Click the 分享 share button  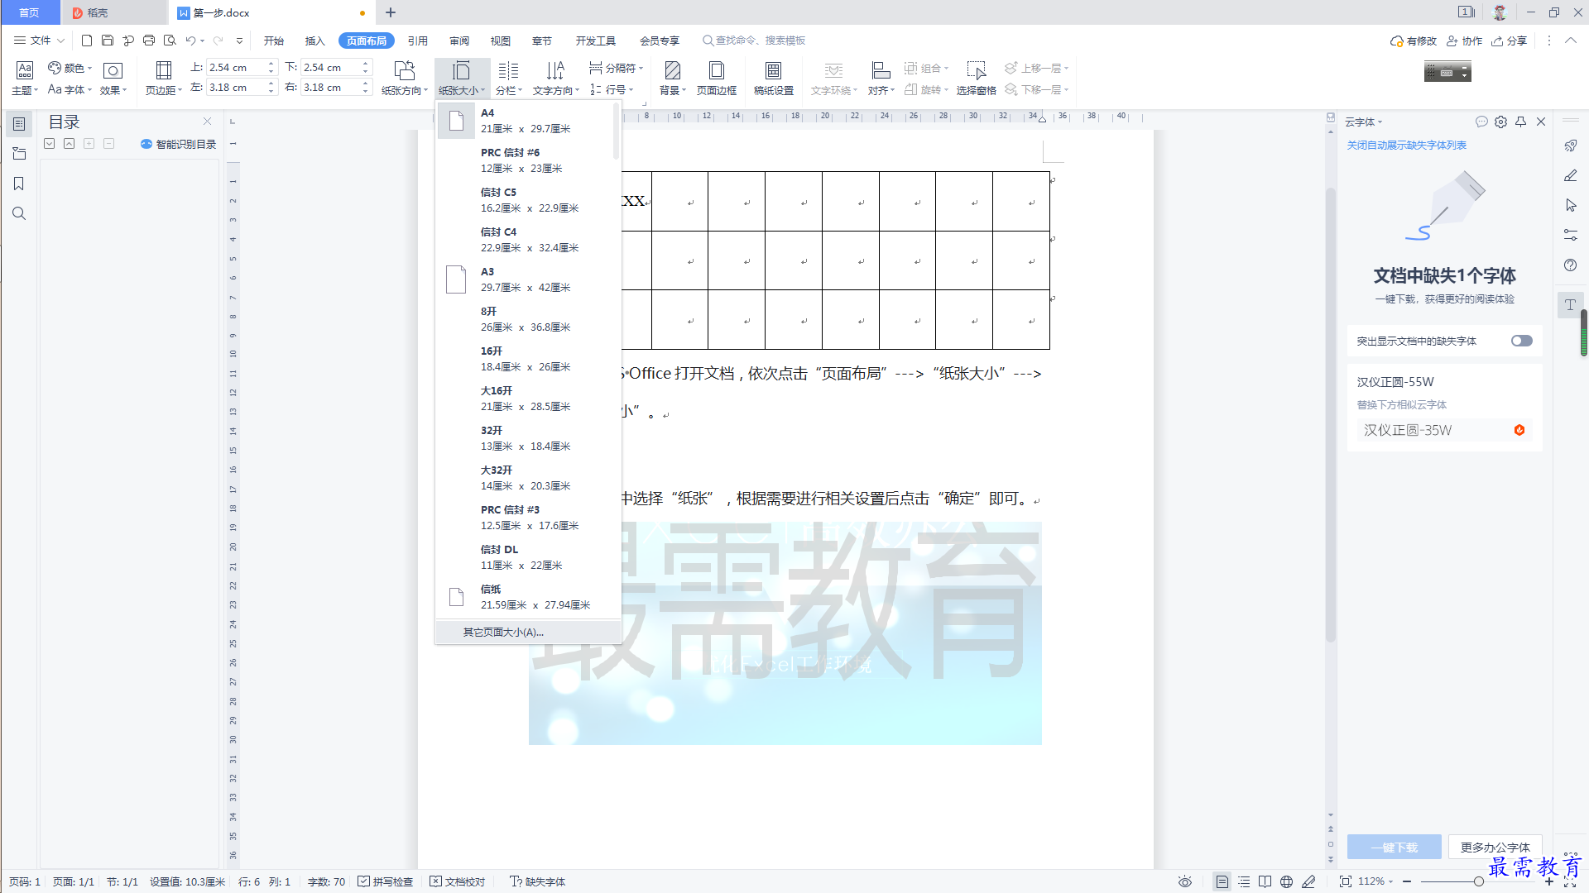pos(1510,41)
